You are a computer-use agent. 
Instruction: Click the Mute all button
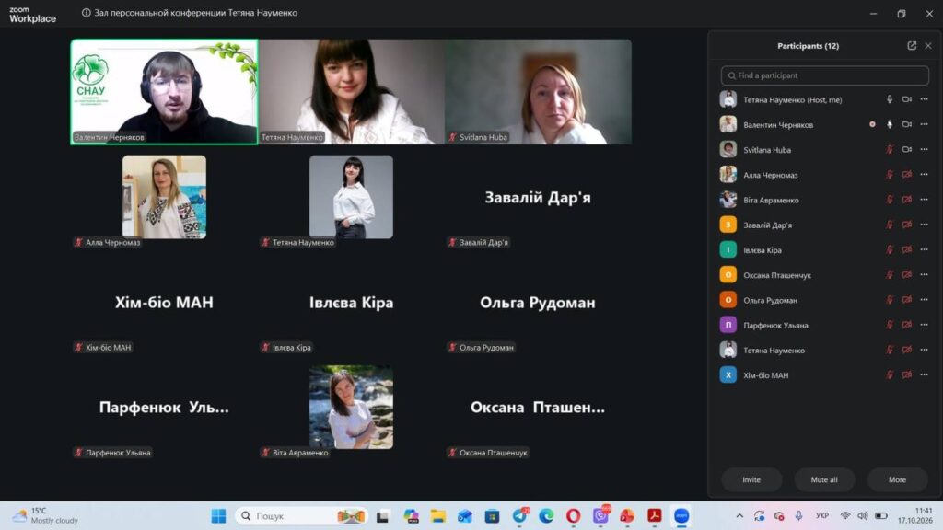824,479
